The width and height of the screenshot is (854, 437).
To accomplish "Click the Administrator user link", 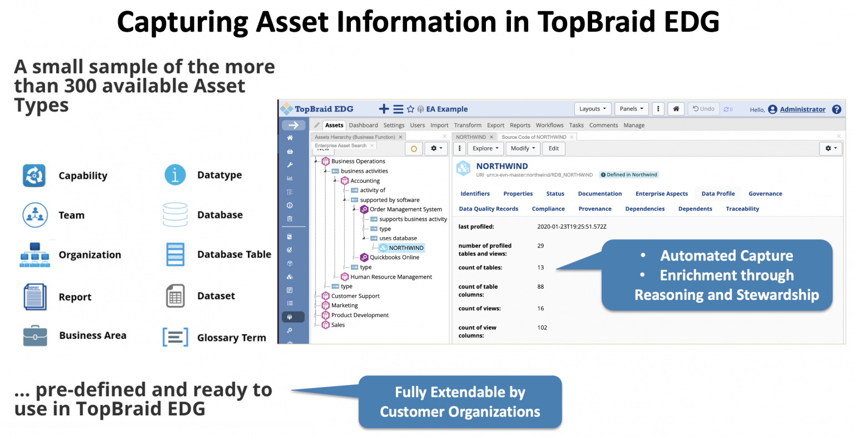I will [802, 109].
